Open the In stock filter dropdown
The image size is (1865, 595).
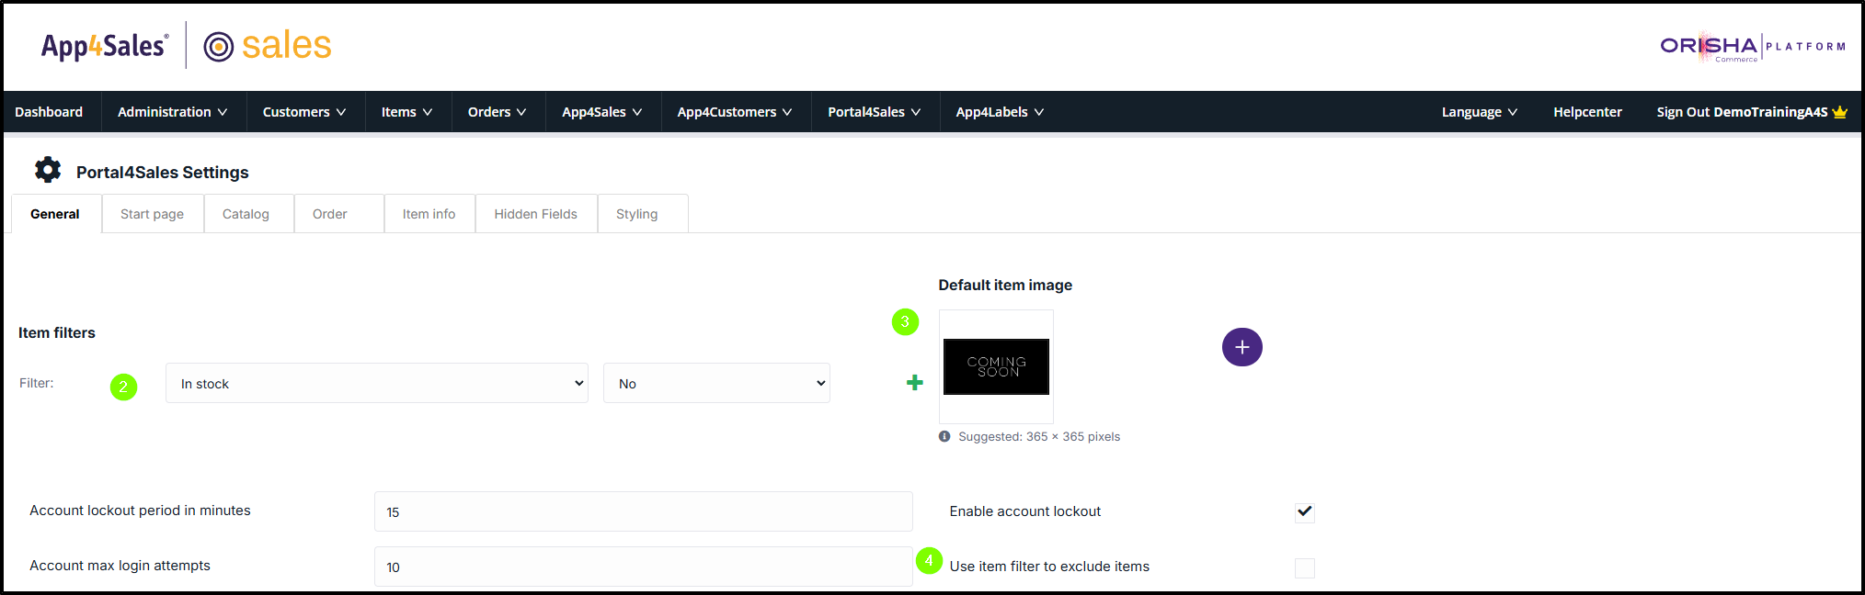tap(377, 383)
